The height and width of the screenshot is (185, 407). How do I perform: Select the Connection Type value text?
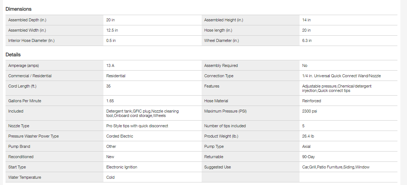(341, 76)
